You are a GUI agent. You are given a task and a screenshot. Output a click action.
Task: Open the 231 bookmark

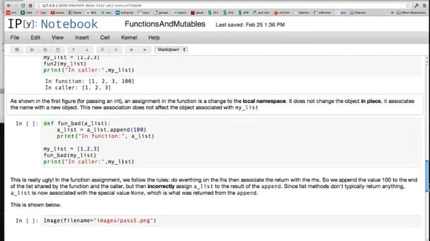pyautogui.click(x=213, y=13)
